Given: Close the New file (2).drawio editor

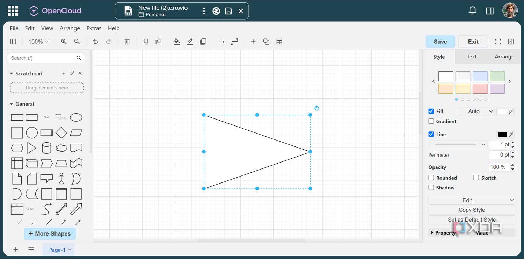Looking at the screenshot, I should coord(241,11).
